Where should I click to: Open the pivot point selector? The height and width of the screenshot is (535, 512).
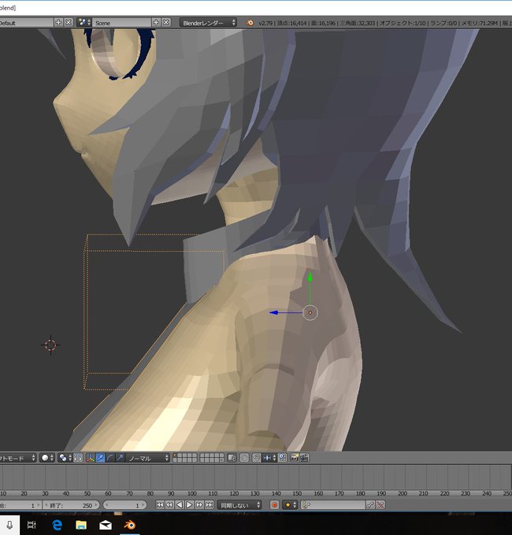click(65, 458)
